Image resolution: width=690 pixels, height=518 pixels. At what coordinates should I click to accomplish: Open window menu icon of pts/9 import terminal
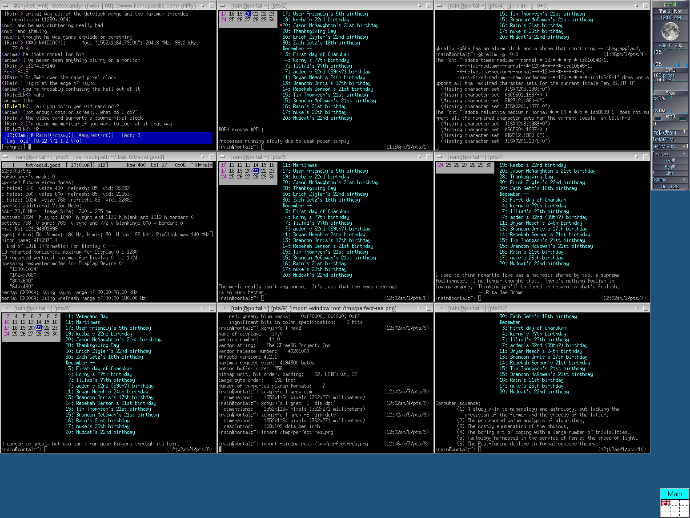221,308
